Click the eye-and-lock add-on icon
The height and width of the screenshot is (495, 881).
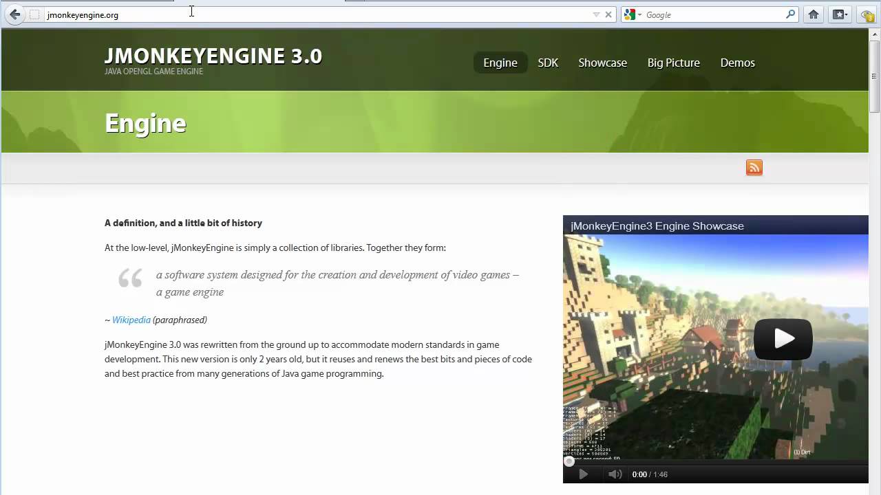867,15
